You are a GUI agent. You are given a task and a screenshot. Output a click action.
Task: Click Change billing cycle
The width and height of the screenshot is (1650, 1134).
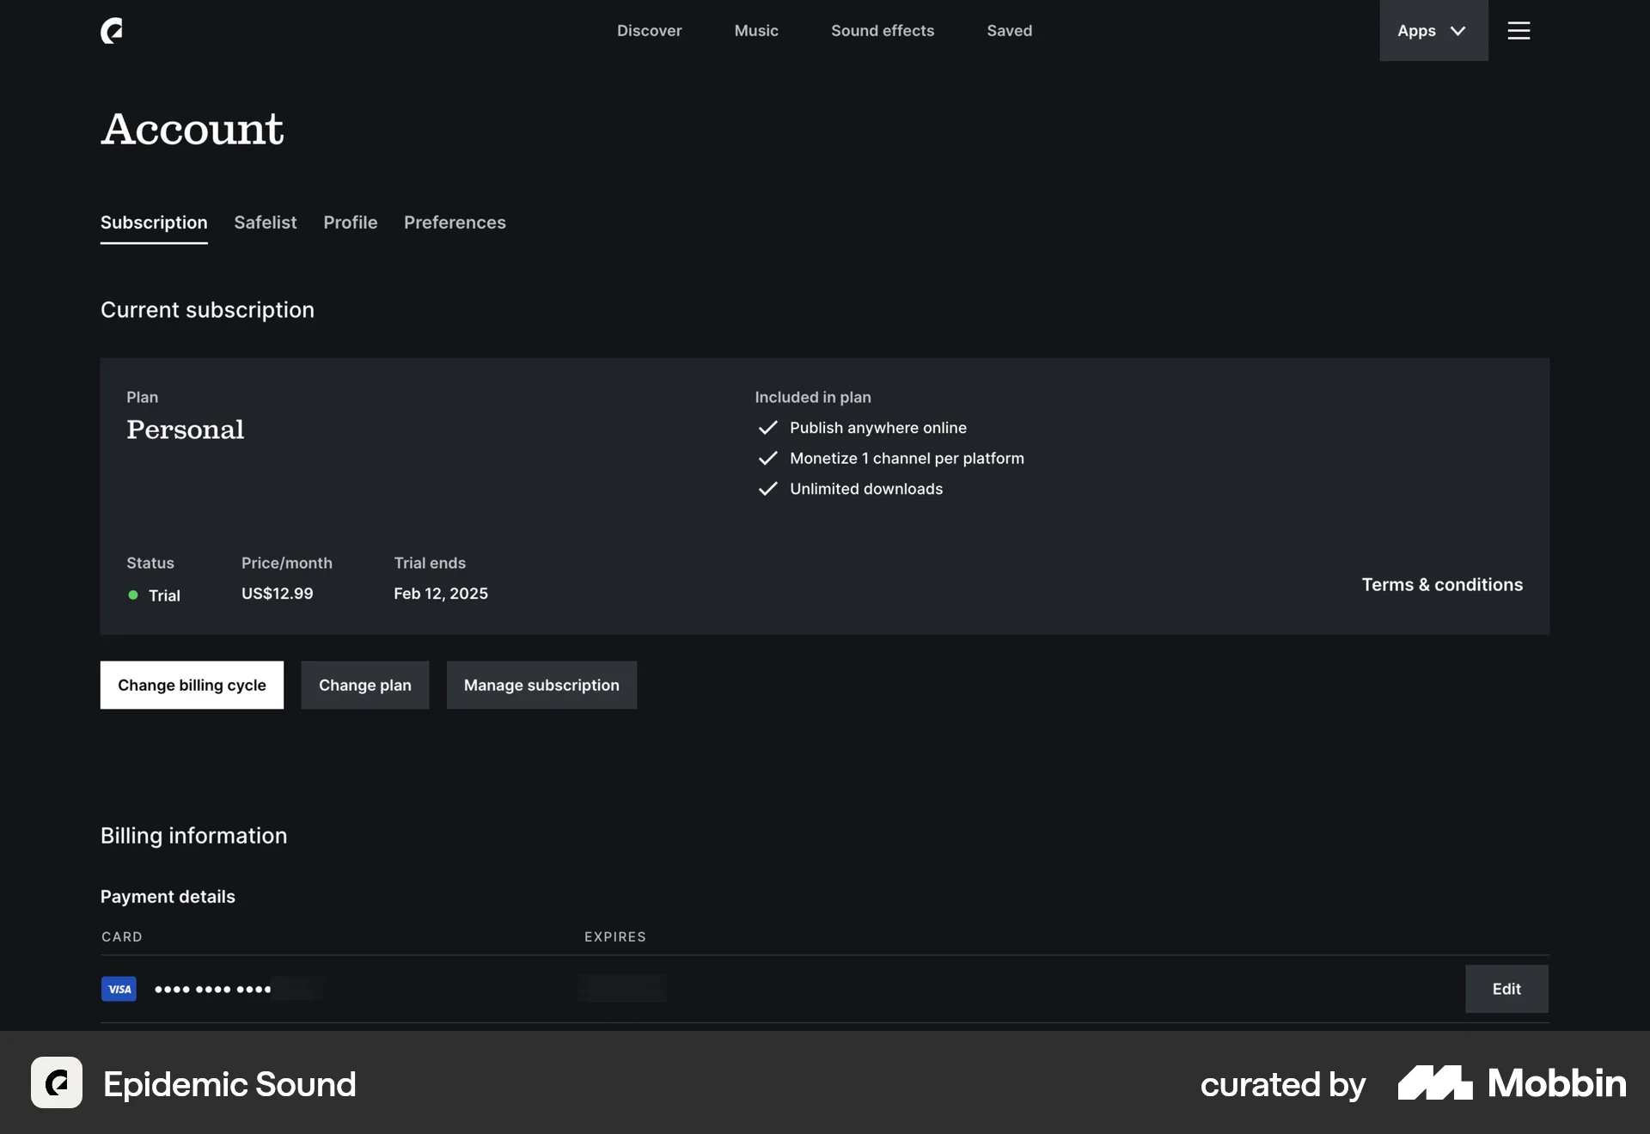coord(192,685)
